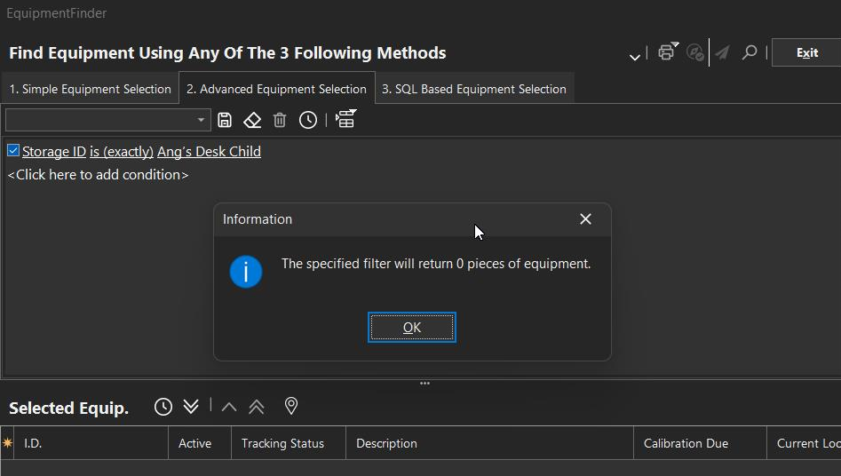
Task: Click the double down chevron icon
Action: pos(191,407)
